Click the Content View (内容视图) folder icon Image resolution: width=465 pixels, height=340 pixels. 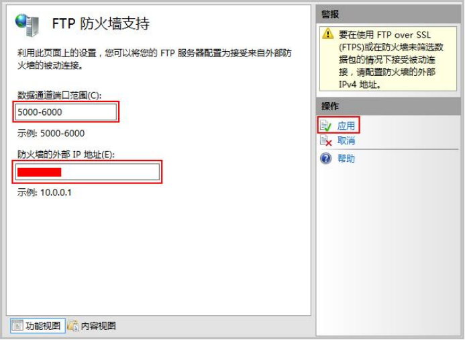coord(72,326)
